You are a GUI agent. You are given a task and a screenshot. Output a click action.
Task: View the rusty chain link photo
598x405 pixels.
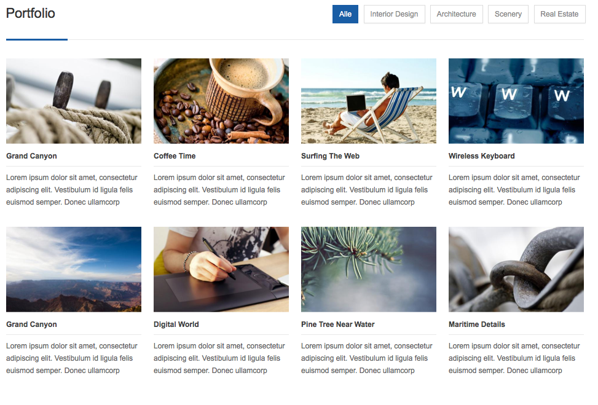click(x=516, y=269)
